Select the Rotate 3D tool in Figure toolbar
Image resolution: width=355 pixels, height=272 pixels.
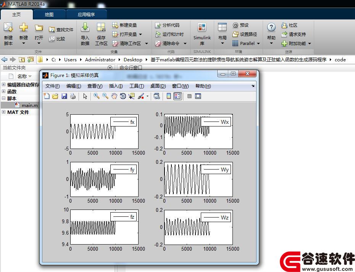click(123, 96)
